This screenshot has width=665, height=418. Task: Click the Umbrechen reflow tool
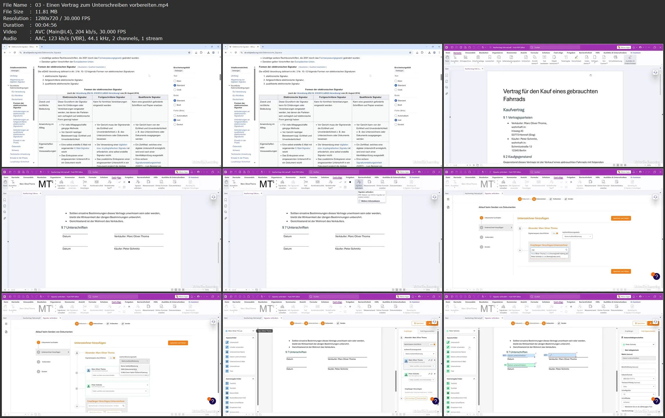526,59
